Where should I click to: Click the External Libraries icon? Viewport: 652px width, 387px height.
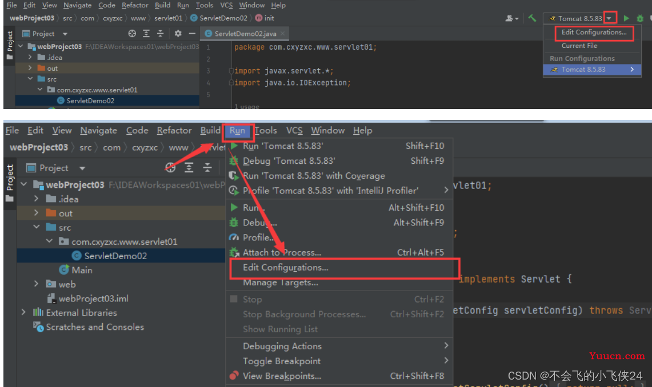pos(38,312)
